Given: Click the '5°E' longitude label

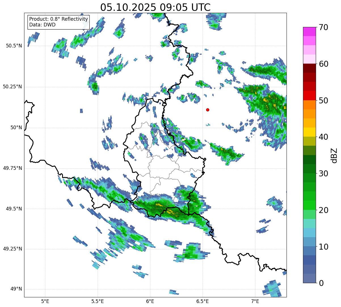Looking at the screenshot, I should [x=45, y=301].
